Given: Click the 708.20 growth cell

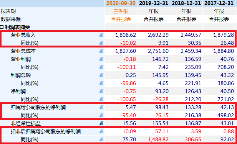Looking at the screenshot, I should 225,67.
